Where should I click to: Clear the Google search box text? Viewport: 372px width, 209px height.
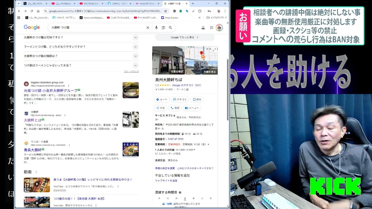[148, 28]
